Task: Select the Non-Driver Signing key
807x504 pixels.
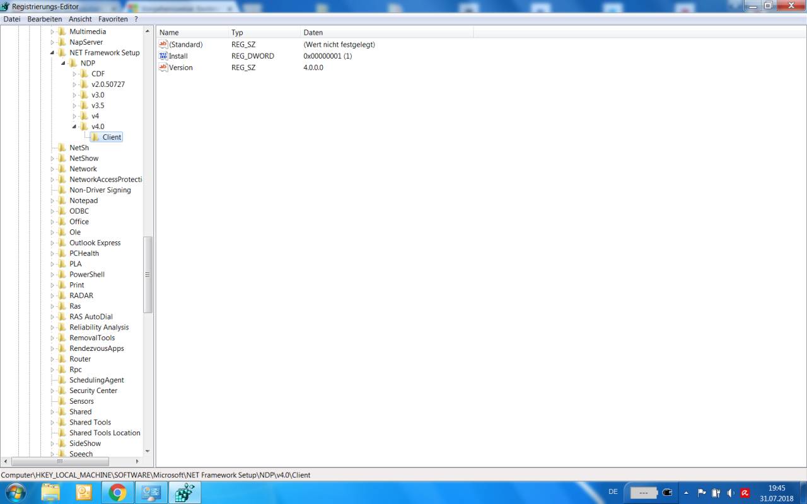Action: (100, 190)
